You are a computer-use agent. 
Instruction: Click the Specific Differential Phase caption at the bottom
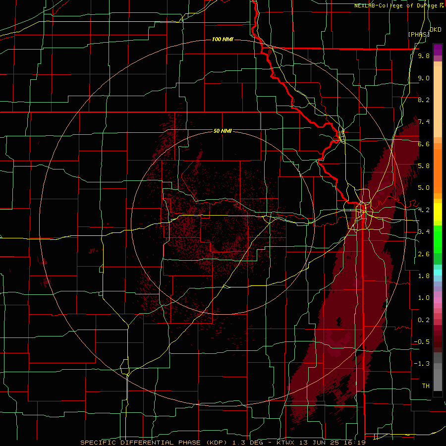pyautogui.click(x=223, y=443)
